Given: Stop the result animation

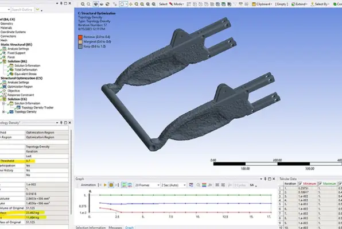Looking at the screenshot, I should (111, 185).
